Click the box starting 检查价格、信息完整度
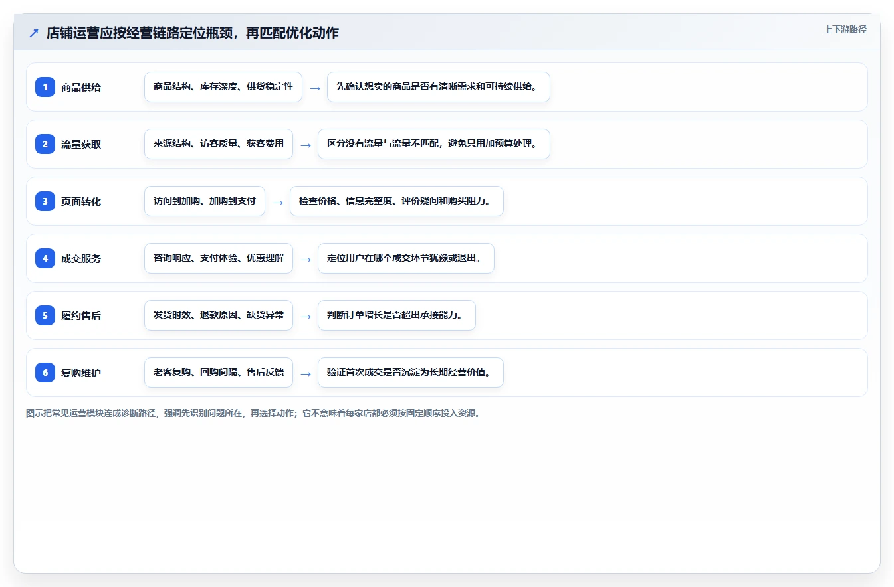The height and width of the screenshot is (587, 894). tap(397, 201)
